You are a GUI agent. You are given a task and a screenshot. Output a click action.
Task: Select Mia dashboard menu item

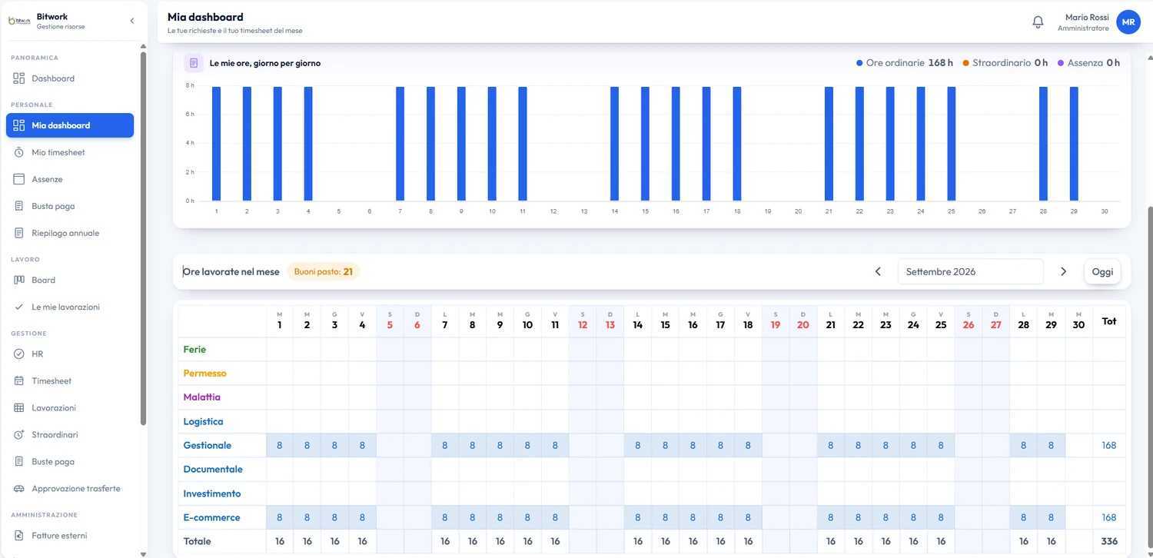[x=70, y=125]
